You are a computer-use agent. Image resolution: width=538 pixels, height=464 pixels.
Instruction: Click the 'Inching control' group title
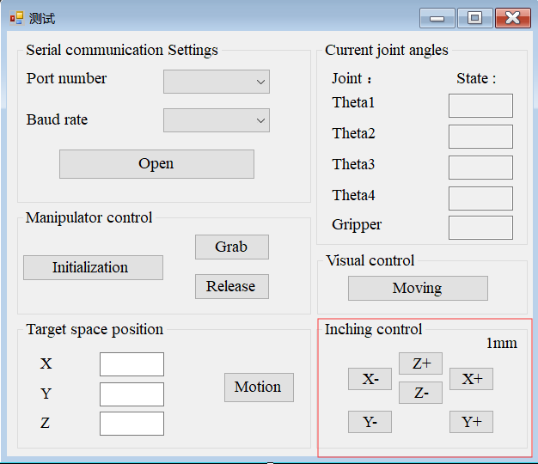(373, 330)
